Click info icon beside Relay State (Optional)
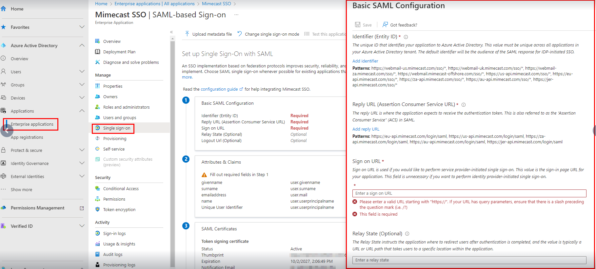The height and width of the screenshot is (269, 596). pyautogui.click(x=407, y=234)
